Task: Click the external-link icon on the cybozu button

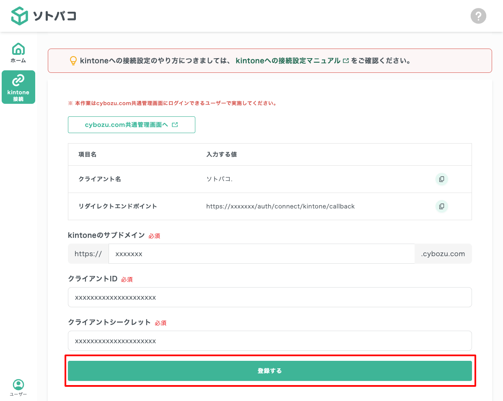Action: point(175,124)
